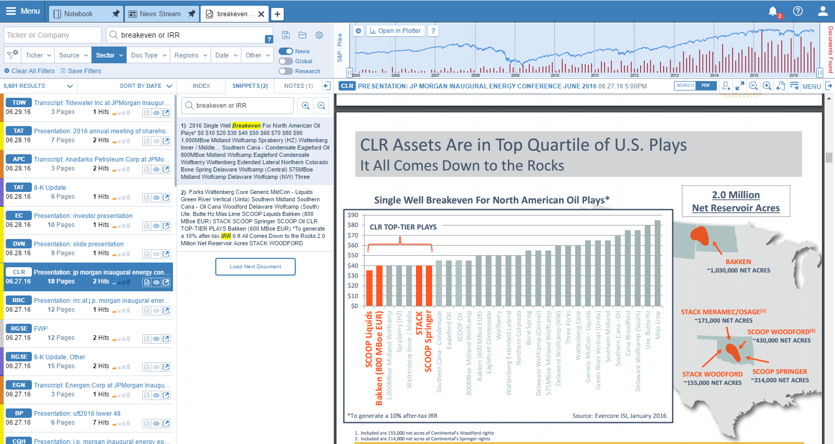Open help question mark in header

[x=798, y=11]
